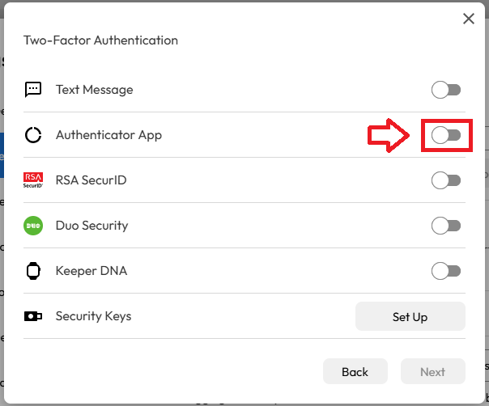Click the Two-Factor Authentication heading

pos(100,40)
